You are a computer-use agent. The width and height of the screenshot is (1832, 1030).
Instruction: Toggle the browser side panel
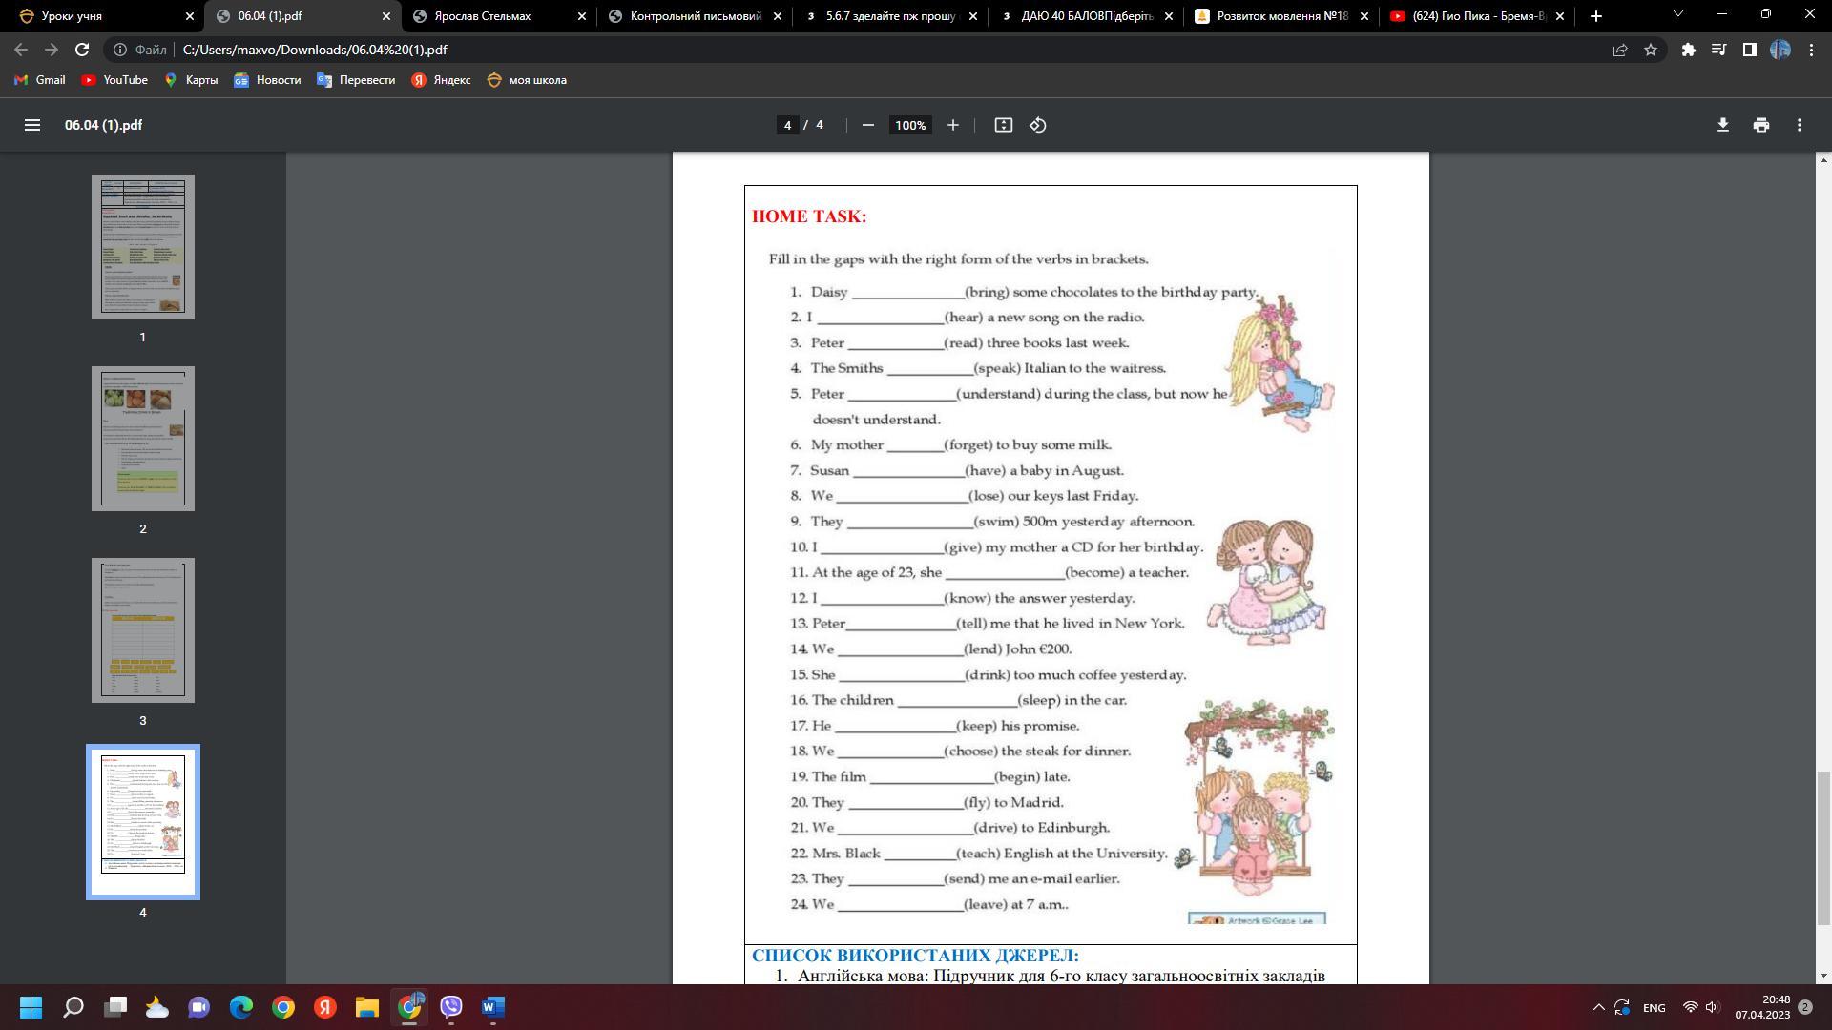pos(1749,50)
